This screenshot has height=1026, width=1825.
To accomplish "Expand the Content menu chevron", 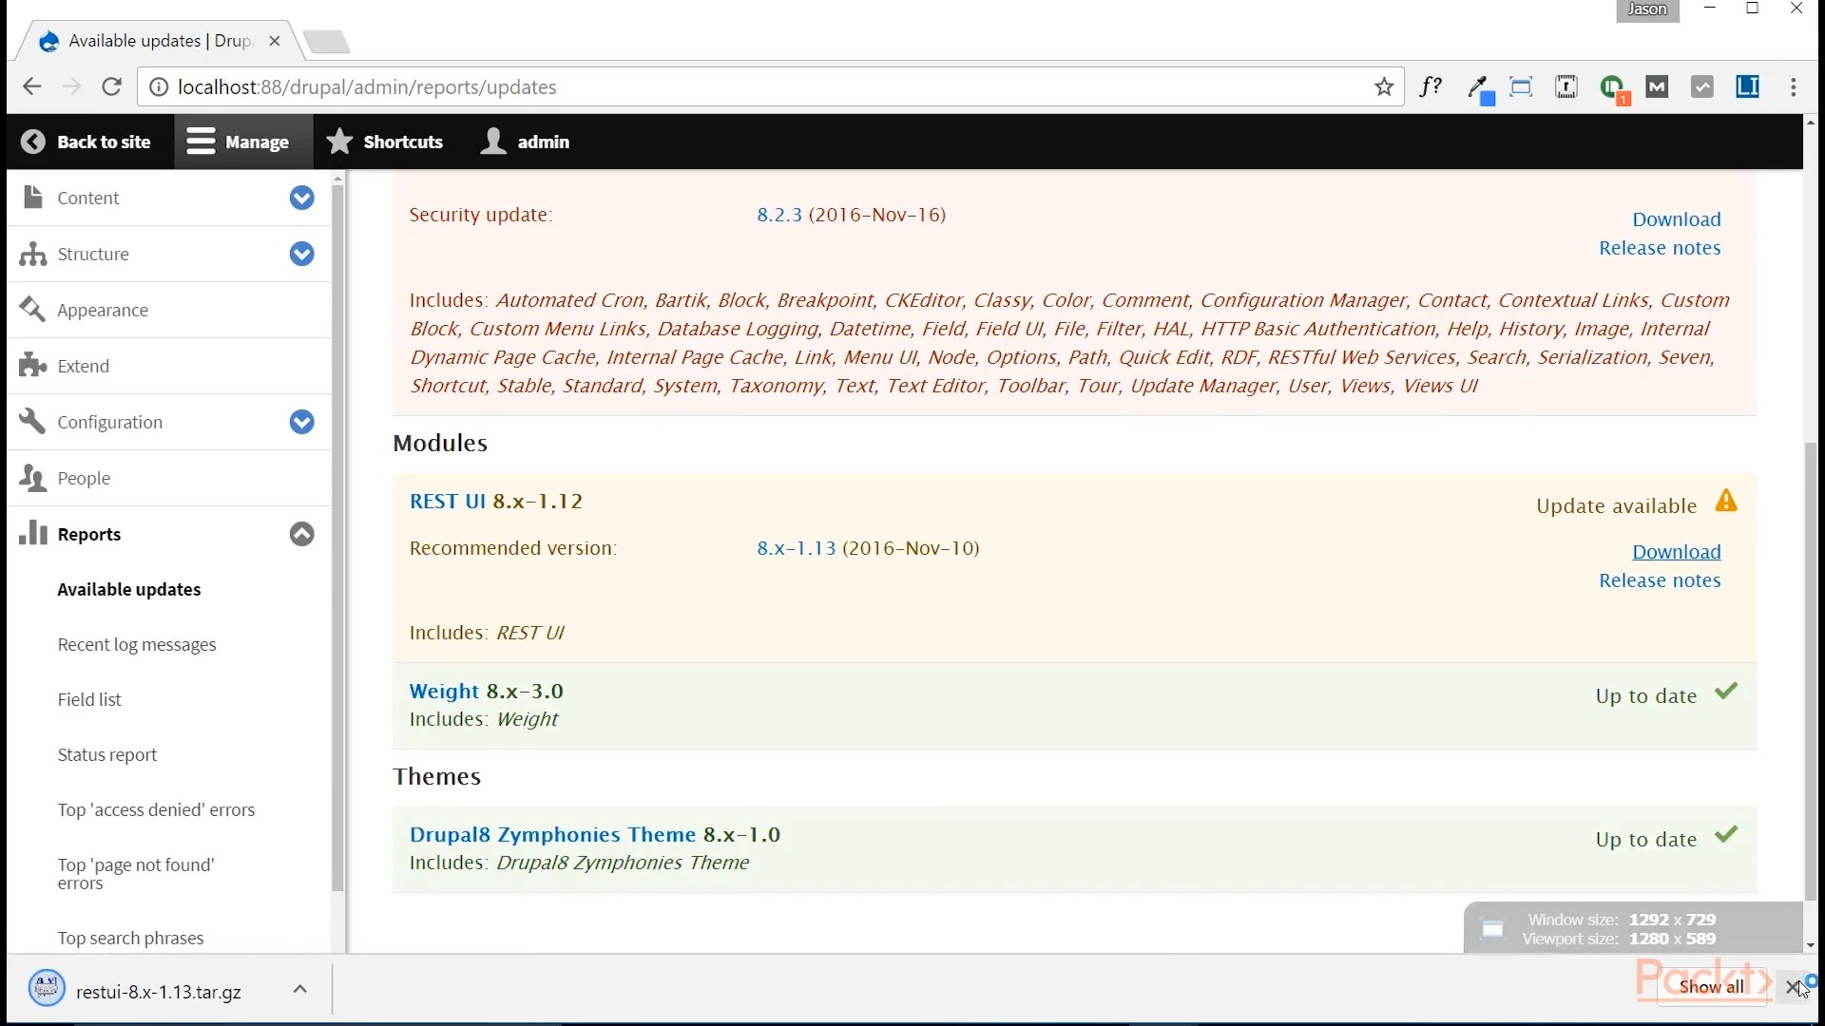I will point(301,198).
